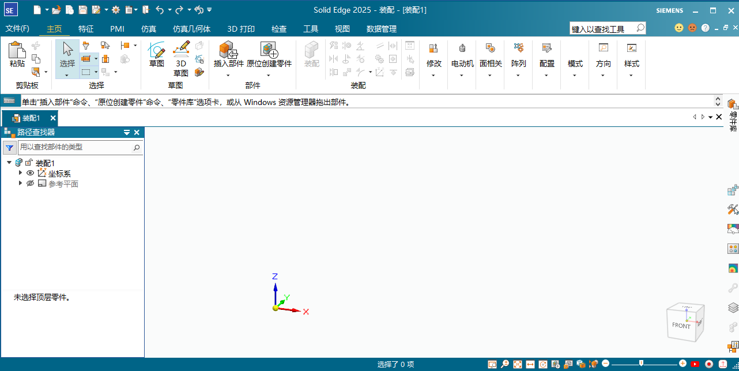The width and height of the screenshot is (739, 371).
Task: Switch to the 仿真 ribbon tab
Action: tap(149, 29)
